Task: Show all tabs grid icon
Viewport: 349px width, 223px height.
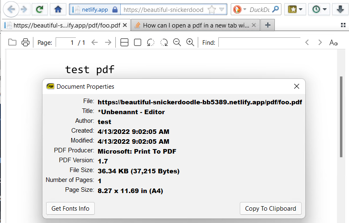Action: point(343,25)
